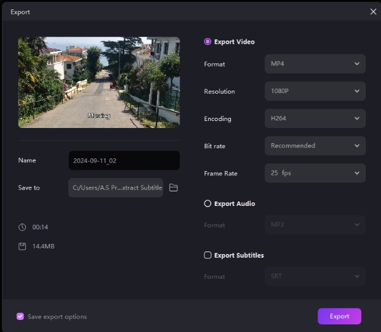Click the disabled MP3 audio format dropdown
This screenshot has height=332, width=381.
(x=315, y=225)
